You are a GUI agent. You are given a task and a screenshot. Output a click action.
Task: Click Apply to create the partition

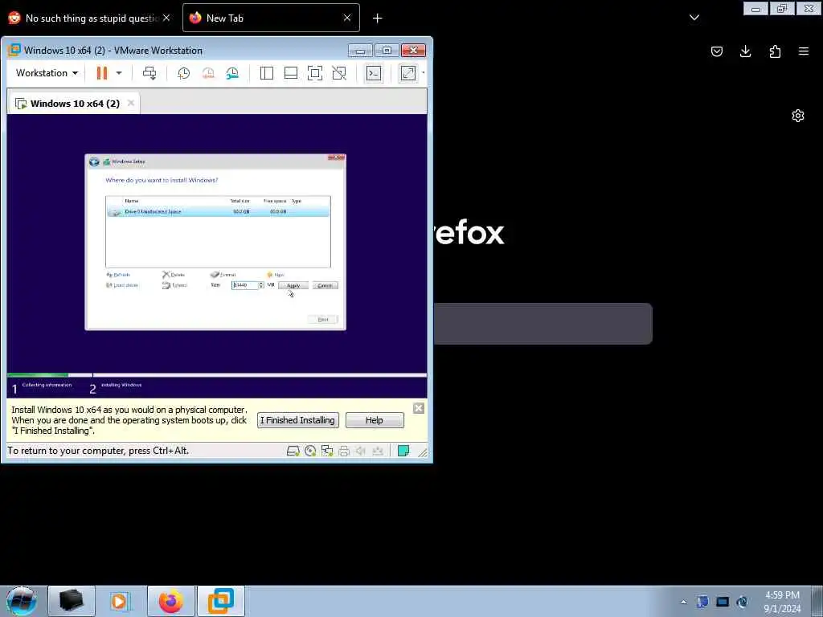point(293,285)
